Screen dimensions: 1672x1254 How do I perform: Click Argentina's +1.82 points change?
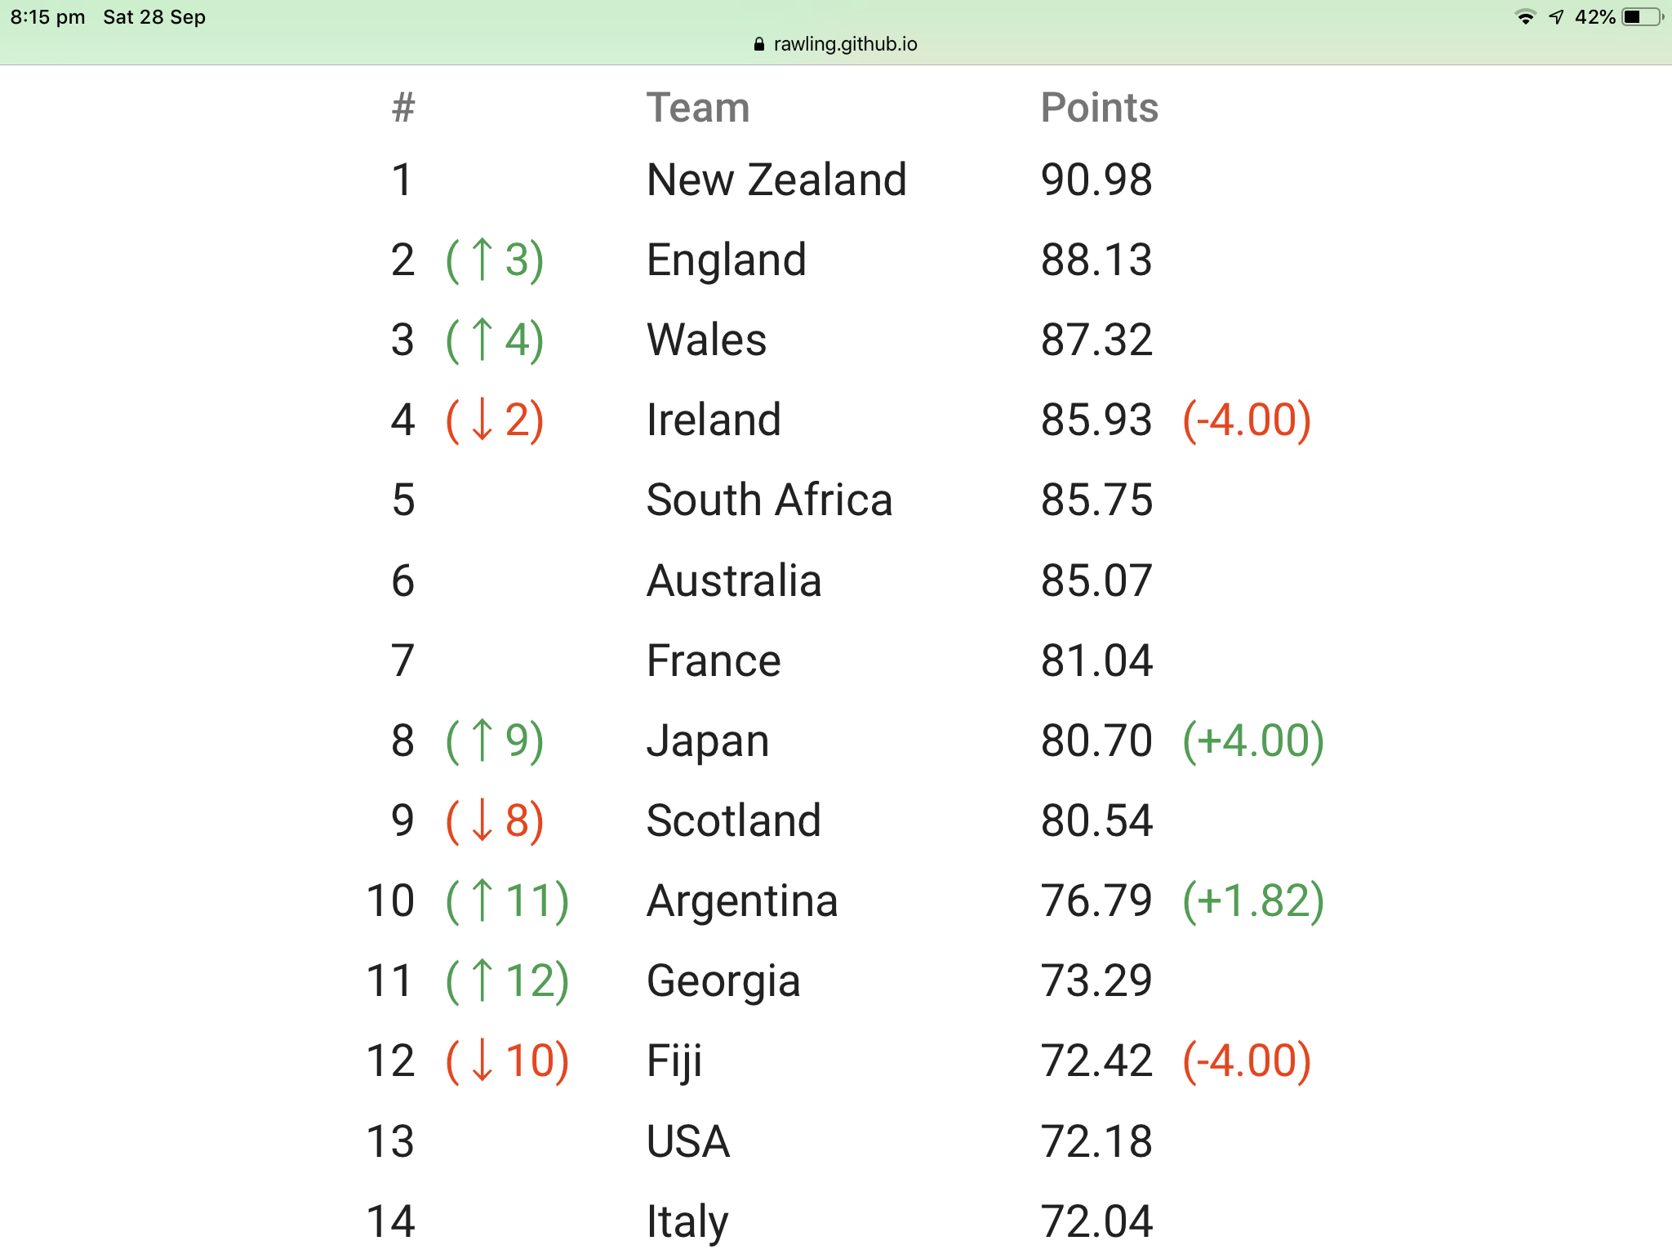tap(1253, 900)
